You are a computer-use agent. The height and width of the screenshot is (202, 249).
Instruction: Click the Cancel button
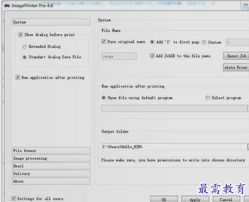[226, 199]
